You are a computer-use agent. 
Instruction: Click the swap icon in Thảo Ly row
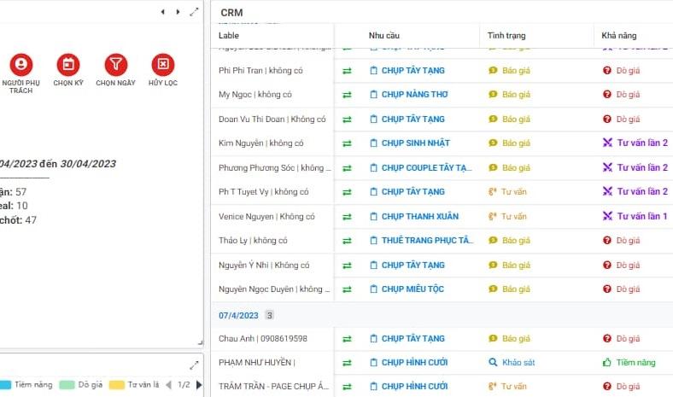click(347, 242)
